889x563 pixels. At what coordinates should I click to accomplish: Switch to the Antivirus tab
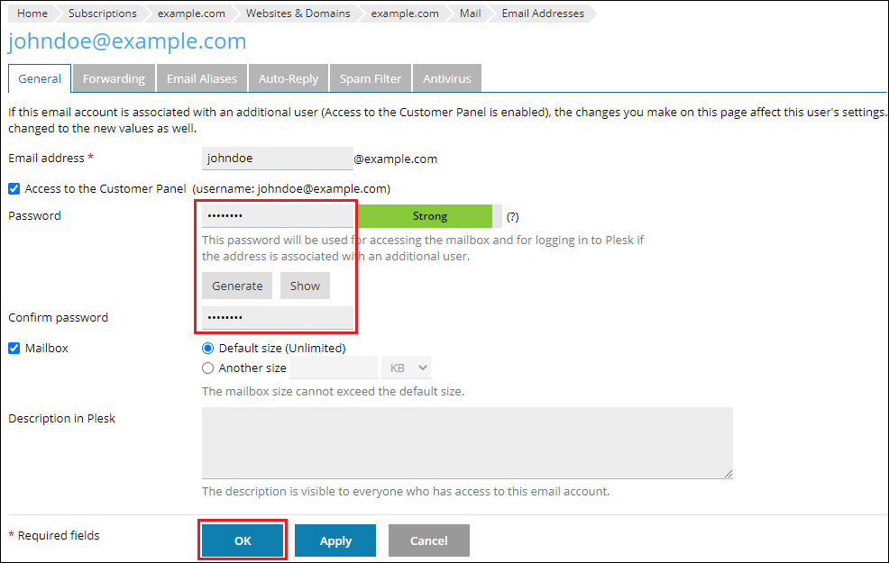point(447,78)
